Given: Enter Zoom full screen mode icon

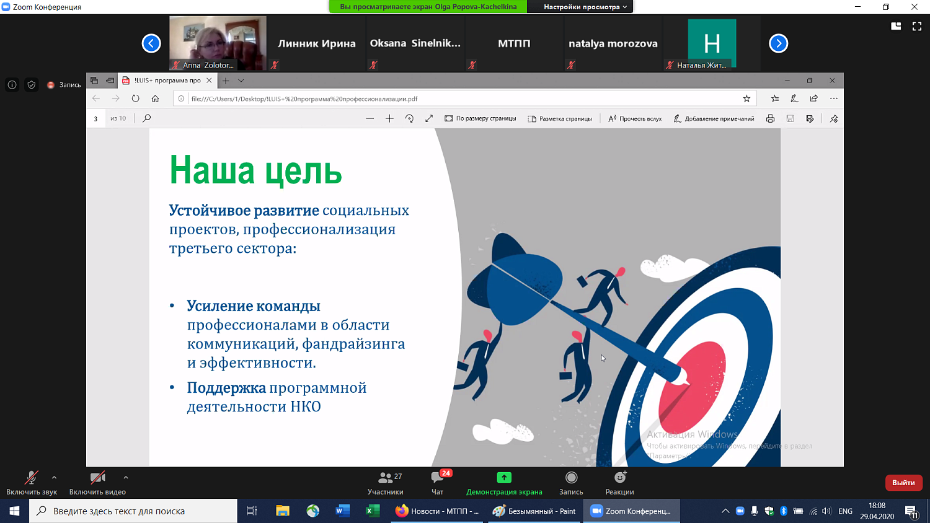Looking at the screenshot, I should point(917,26).
